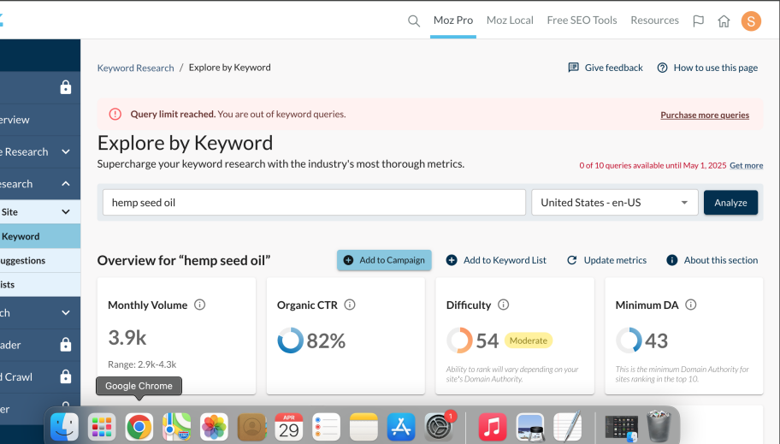Select the Keyword item in sidebar
780x444 pixels.
coord(40,236)
